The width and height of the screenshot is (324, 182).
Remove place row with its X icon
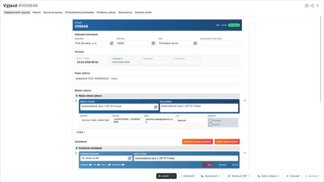point(245,100)
